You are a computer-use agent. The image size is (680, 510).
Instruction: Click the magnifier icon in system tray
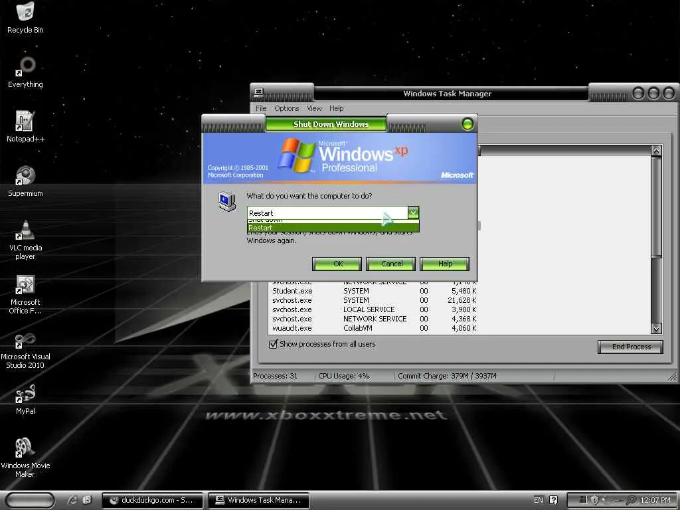pyautogui.click(x=632, y=500)
